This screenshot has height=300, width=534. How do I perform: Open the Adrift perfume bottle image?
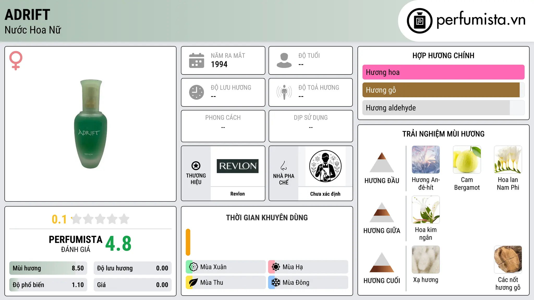(x=90, y=124)
